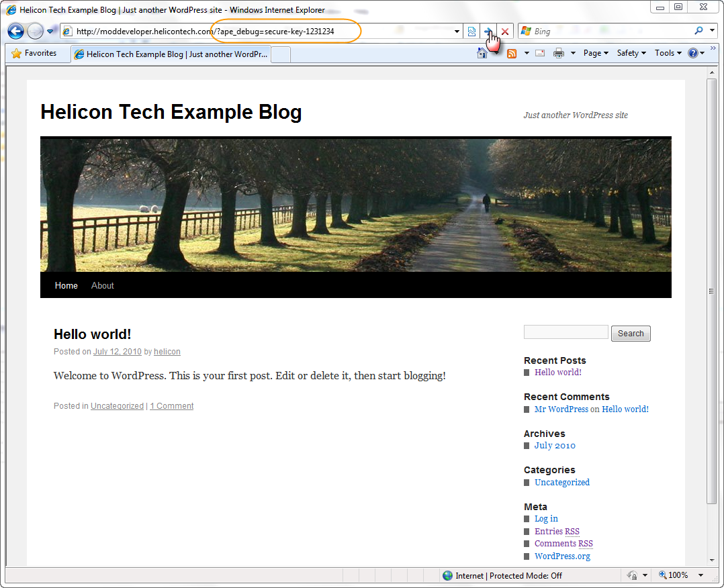Open the Recent Pages dropdown arrow
This screenshot has height=588, width=724.
tap(50, 32)
